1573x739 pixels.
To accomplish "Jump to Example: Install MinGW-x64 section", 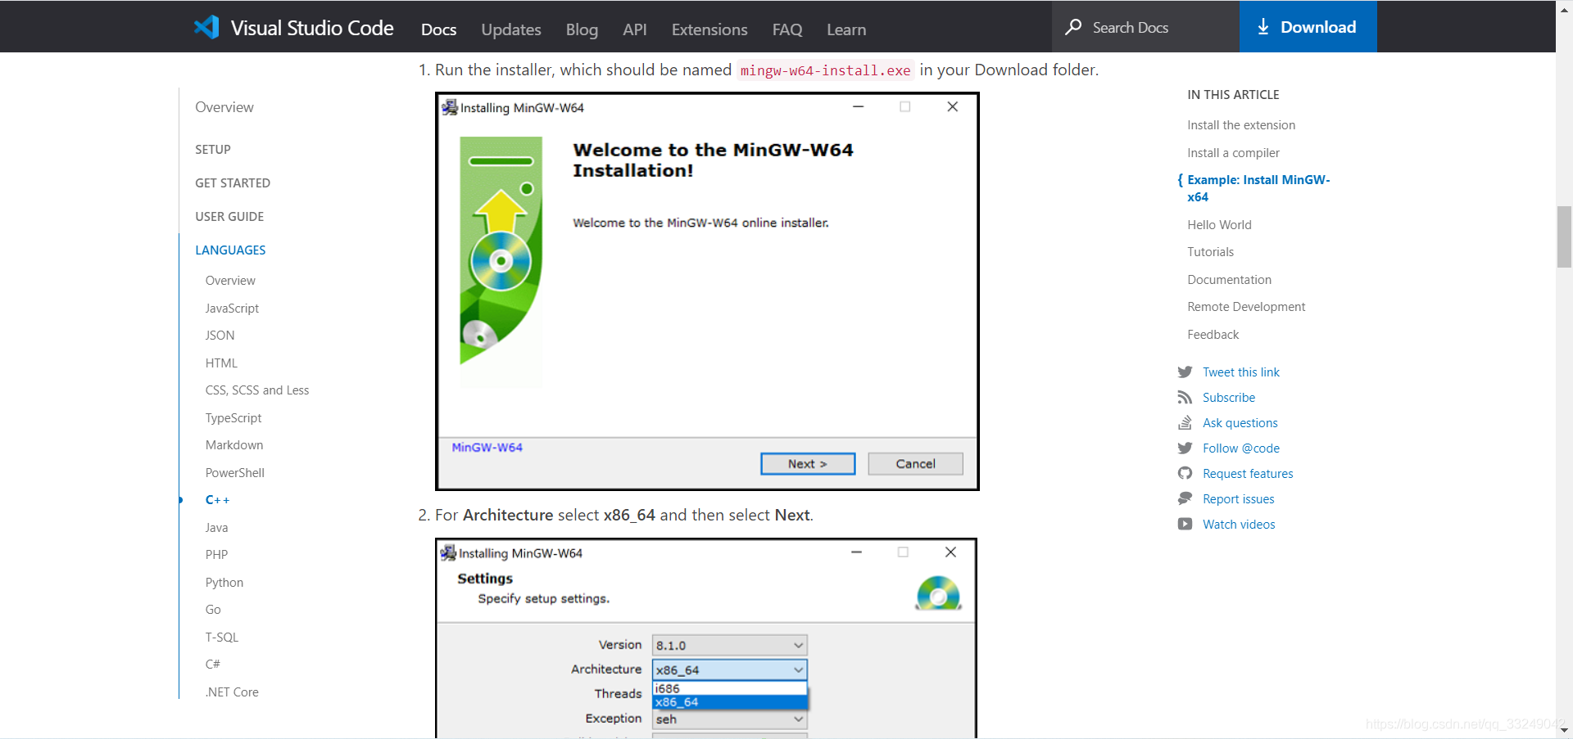I will point(1258,188).
